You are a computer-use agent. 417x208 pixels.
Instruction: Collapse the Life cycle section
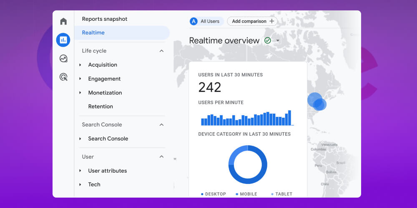(161, 51)
